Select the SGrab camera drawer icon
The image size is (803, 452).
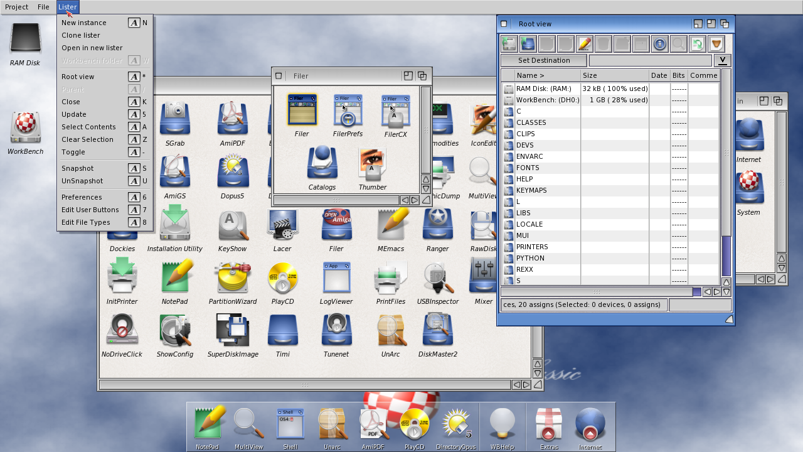(175, 124)
